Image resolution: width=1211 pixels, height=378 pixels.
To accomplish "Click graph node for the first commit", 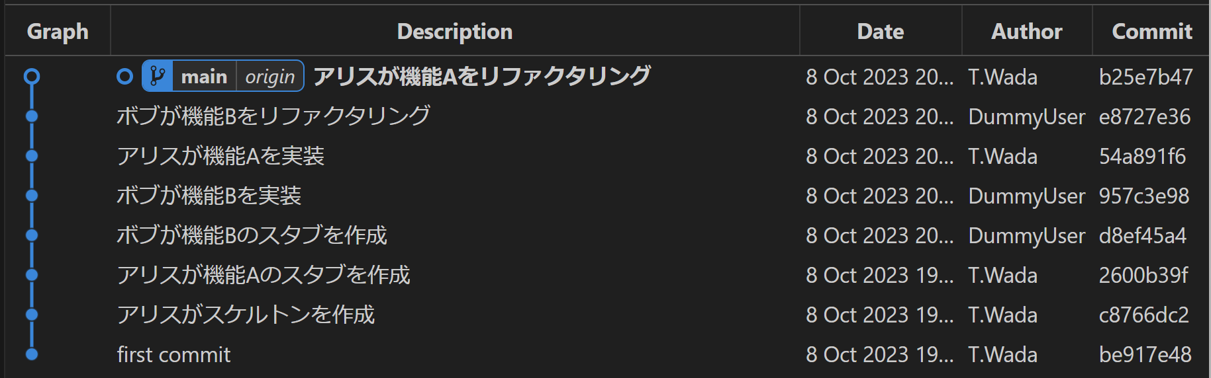I will click(x=32, y=354).
